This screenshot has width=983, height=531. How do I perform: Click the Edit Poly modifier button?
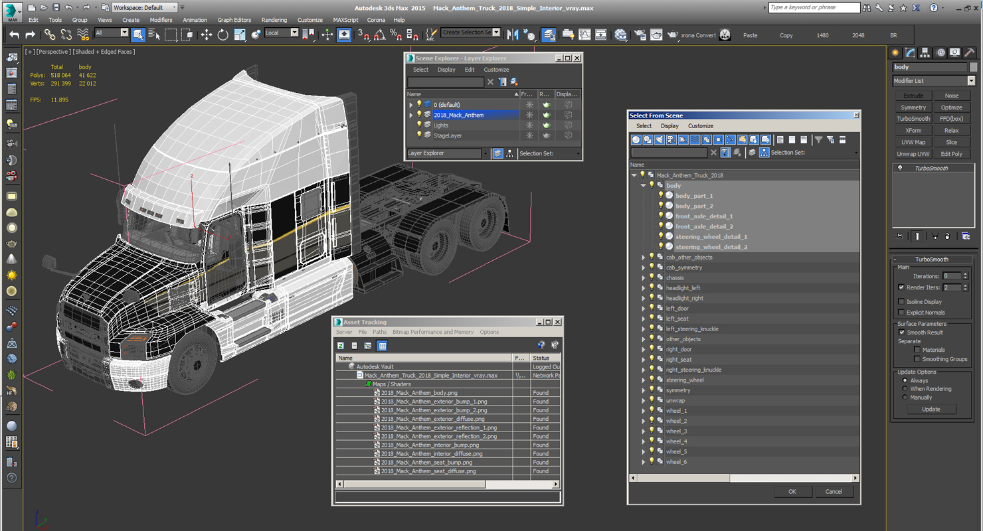(x=951, y=154)
